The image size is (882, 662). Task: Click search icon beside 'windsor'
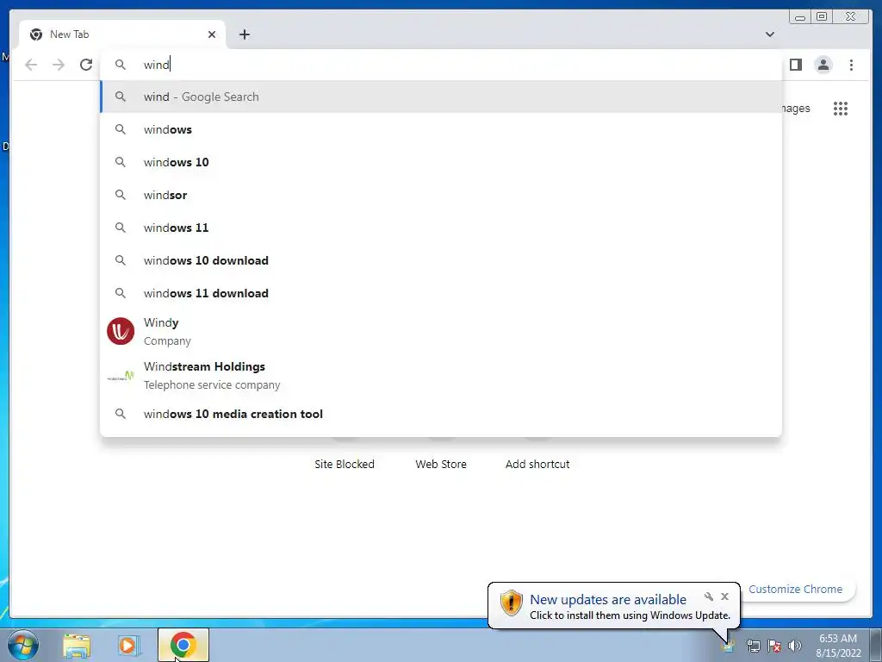click(x=121, y=195)
